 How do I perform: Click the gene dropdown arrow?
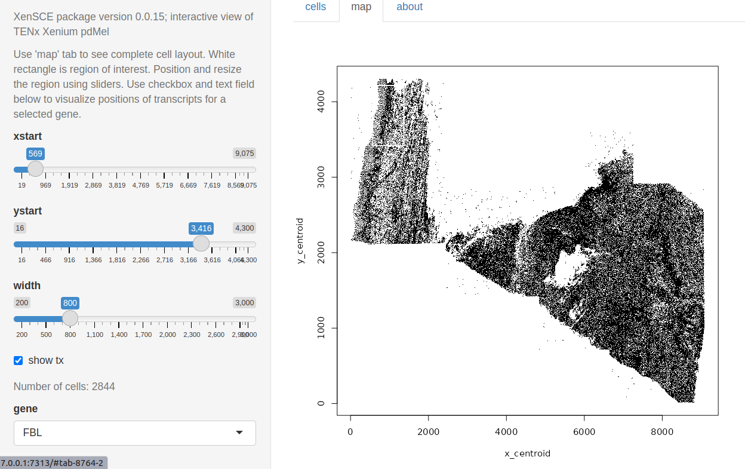(239, 433)
